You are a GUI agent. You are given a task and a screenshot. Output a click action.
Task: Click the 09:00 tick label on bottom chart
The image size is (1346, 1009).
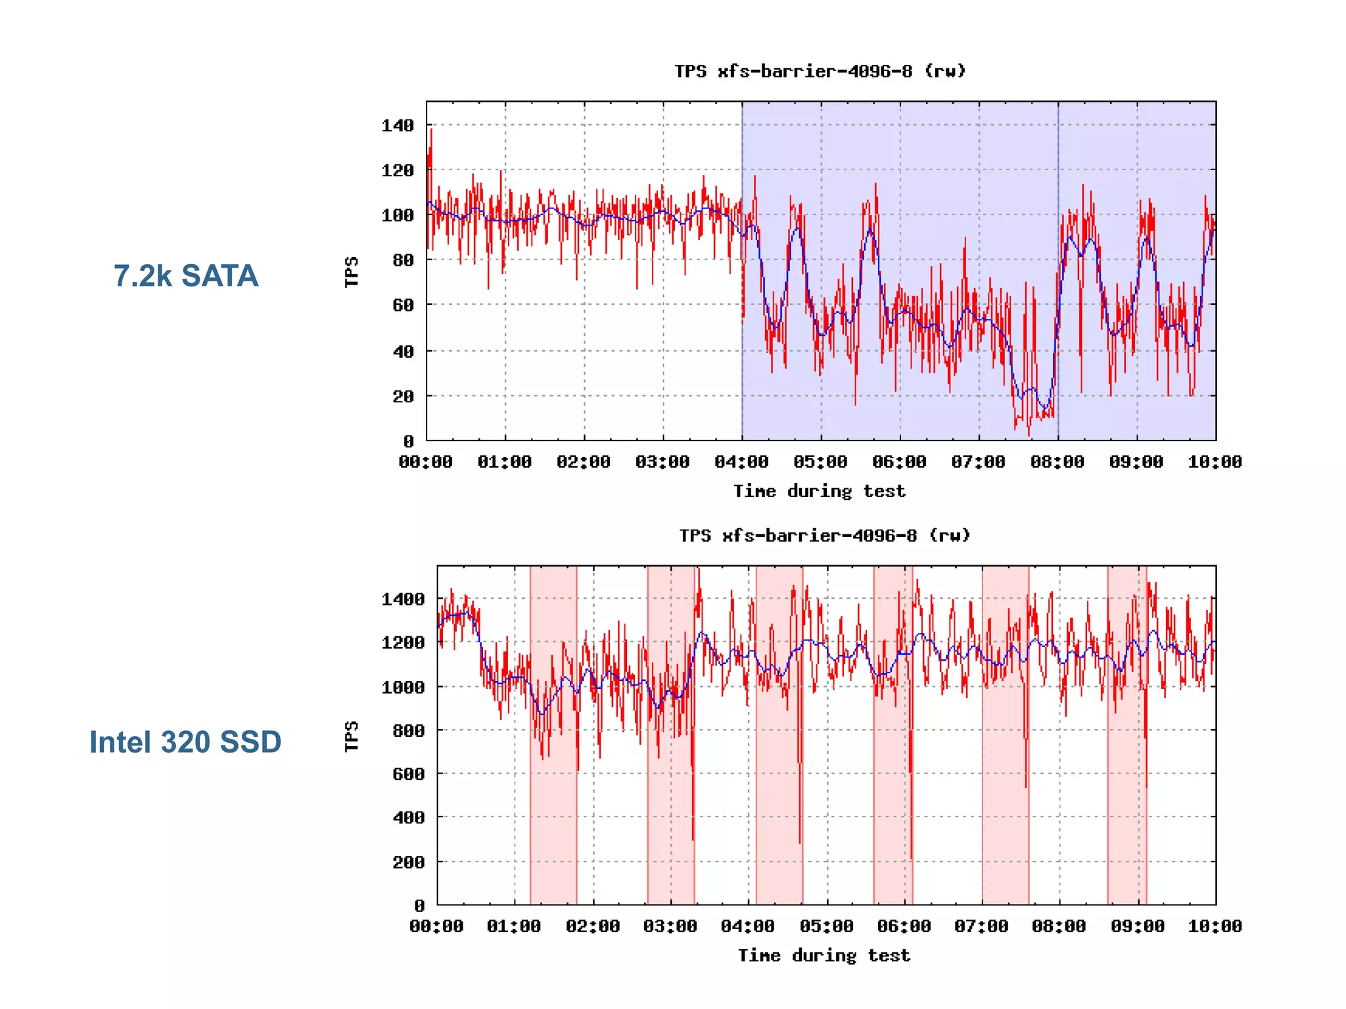point(1137,926)
